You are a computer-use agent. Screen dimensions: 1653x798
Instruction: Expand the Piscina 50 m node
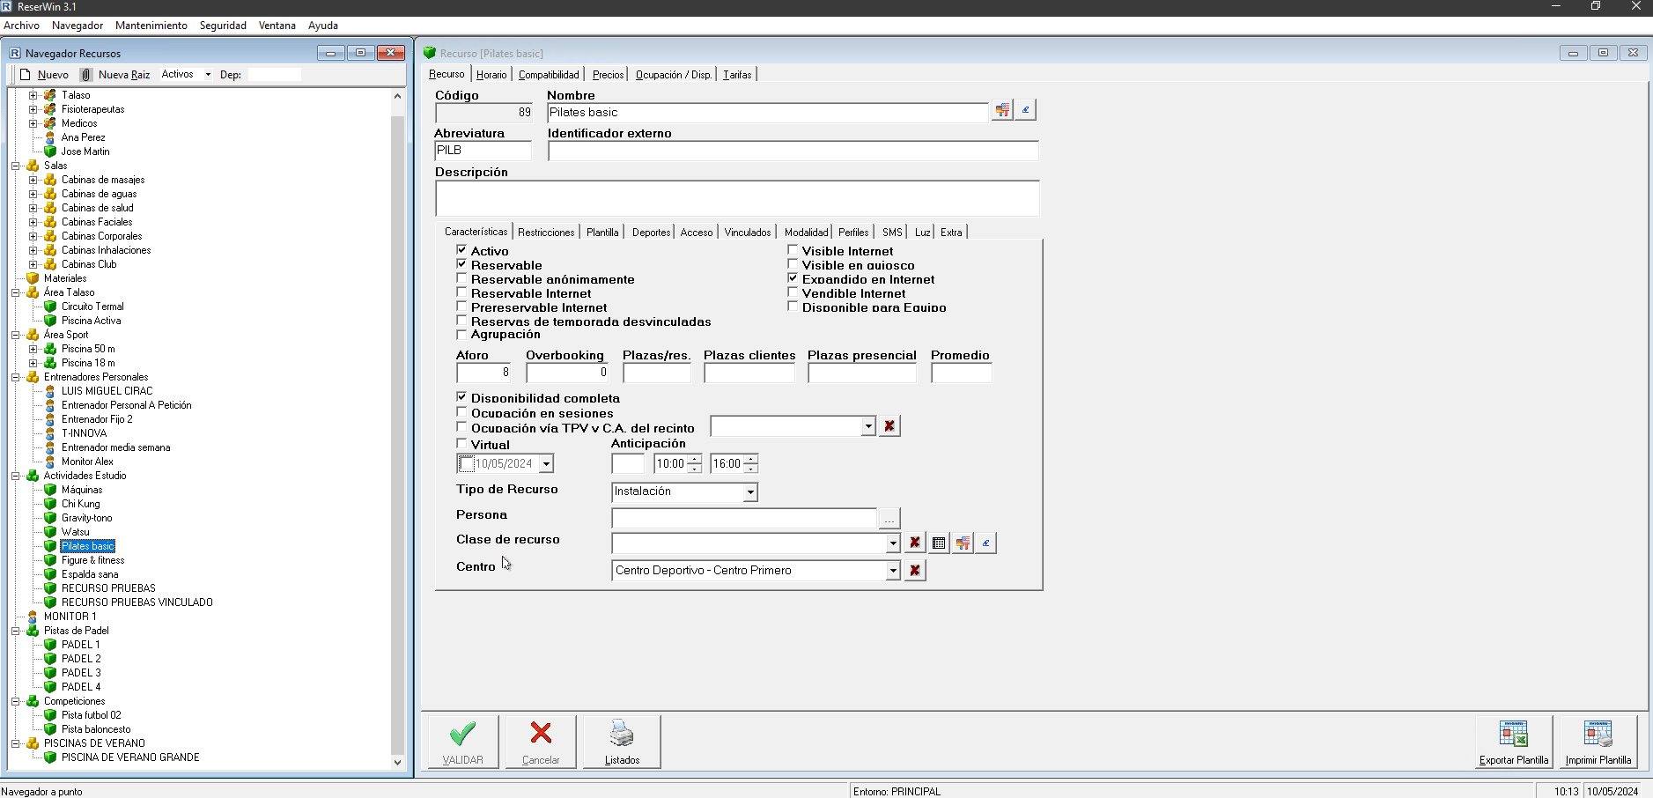[x=33, y=349]
